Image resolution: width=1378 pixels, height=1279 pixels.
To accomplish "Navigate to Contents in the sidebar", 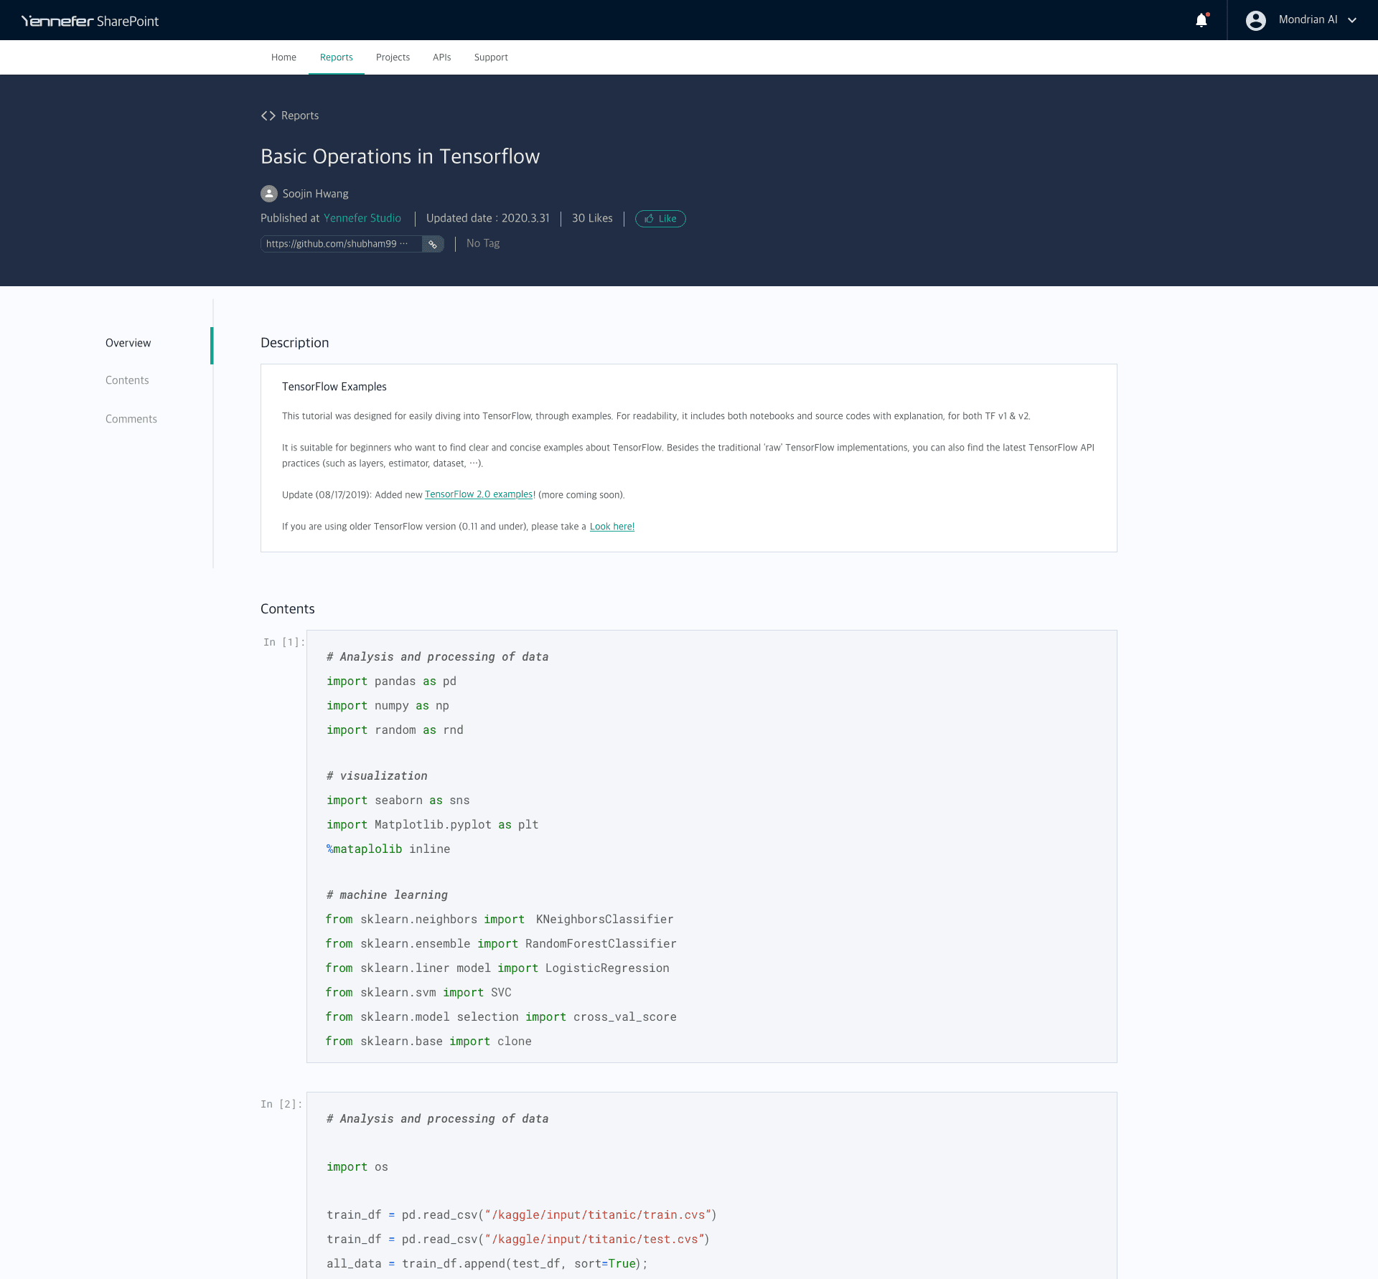I will [127, 380].
